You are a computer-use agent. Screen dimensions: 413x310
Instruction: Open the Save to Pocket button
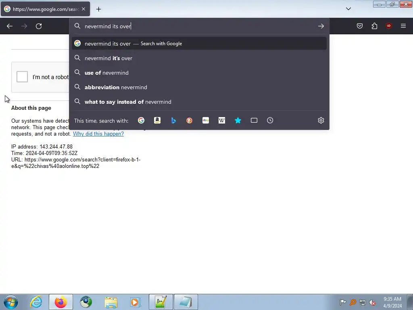coord(359,26)
